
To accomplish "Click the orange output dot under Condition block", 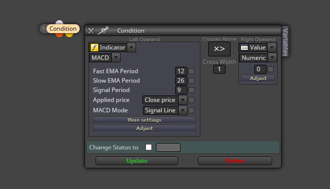I will [59, 35].
